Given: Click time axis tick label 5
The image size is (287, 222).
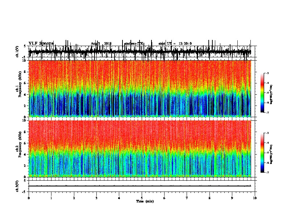Looking at the screenshot, I should (x=142, y=198).
